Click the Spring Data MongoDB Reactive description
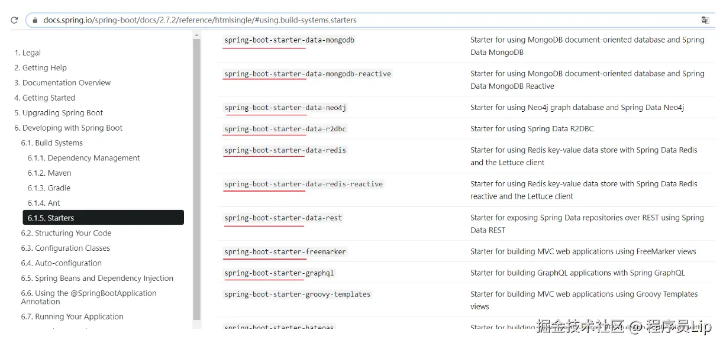This screenshot has width=723, height=346. (x=588, y=80)
